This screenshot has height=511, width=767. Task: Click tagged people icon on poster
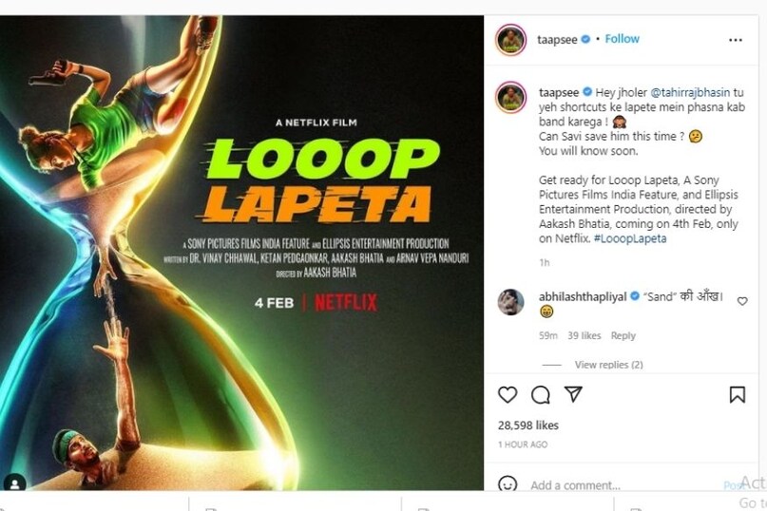pyautogui.click(x=14, y=483)
